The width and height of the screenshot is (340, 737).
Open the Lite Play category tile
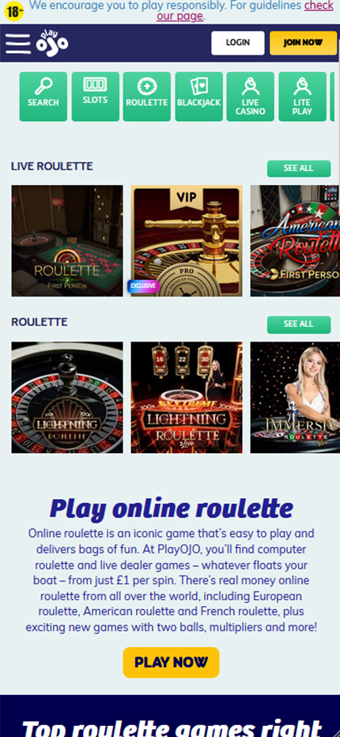pyautogui.click(x=302, y=96)
